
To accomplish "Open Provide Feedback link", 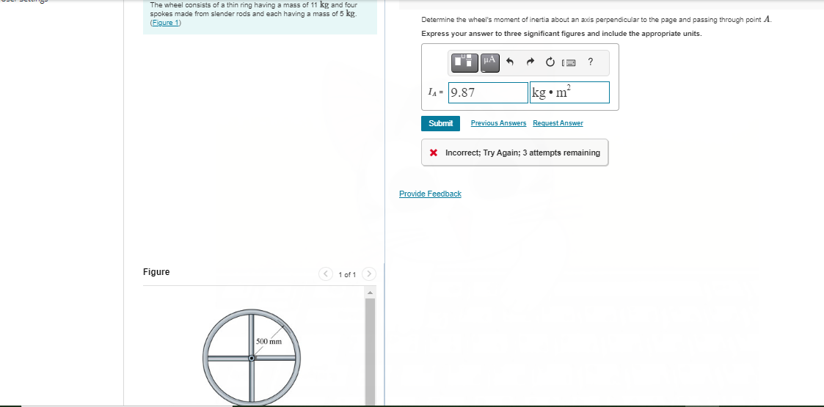I will click(x=430, y=194).
